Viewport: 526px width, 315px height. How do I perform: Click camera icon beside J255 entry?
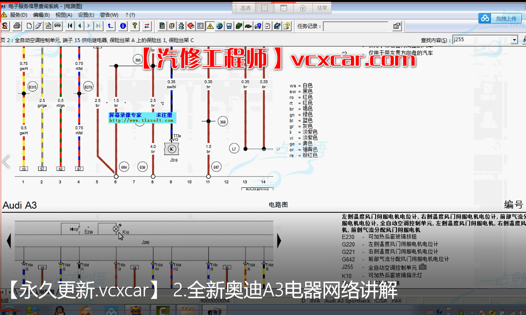pos(423,267)
